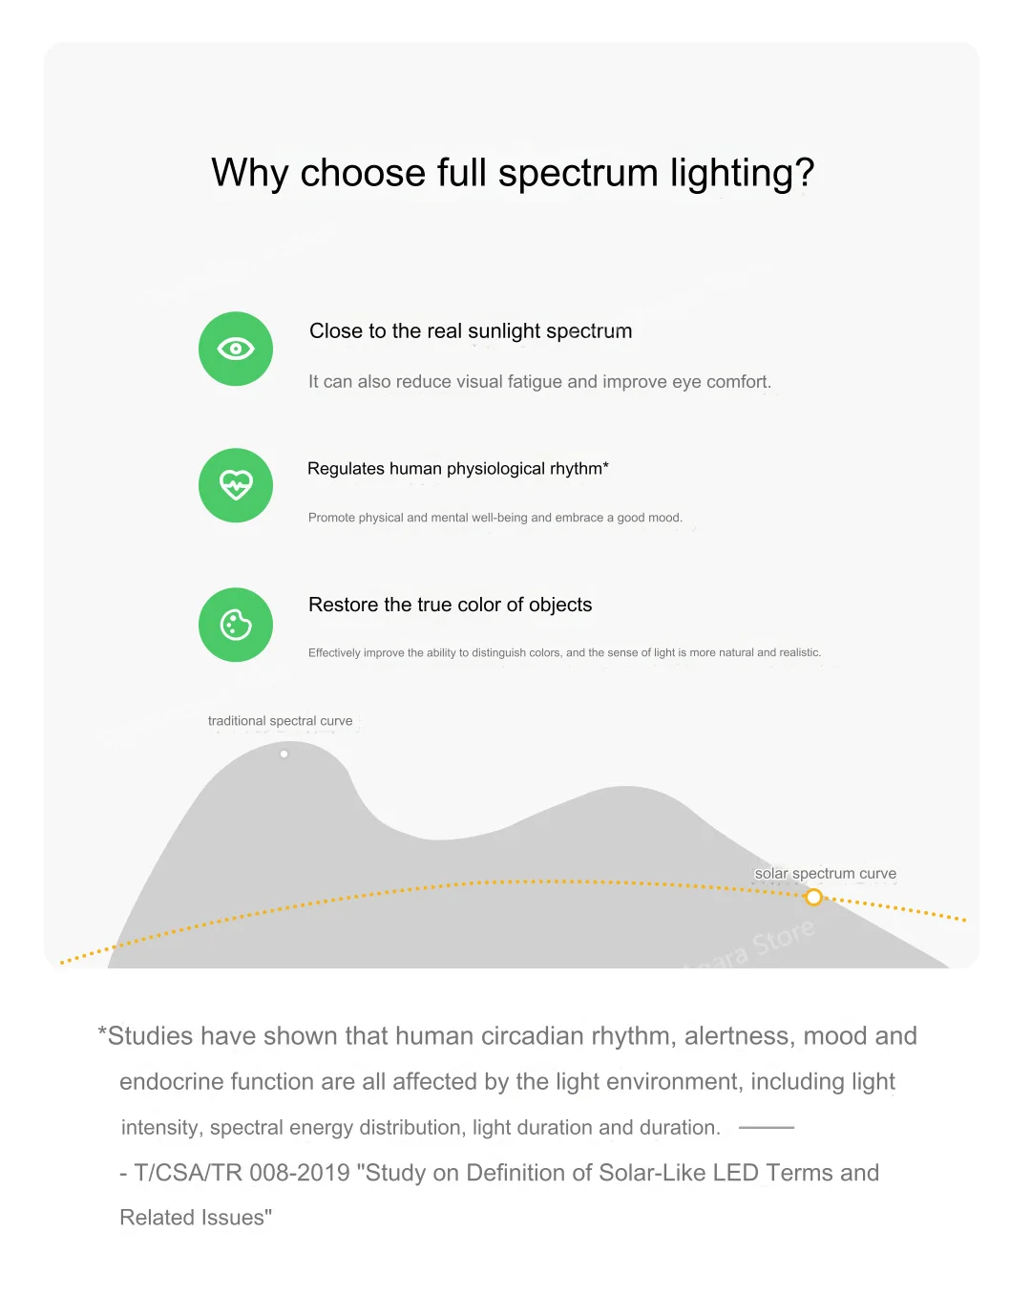Click the white dot on traditional curve

click(x=284, y=754)
